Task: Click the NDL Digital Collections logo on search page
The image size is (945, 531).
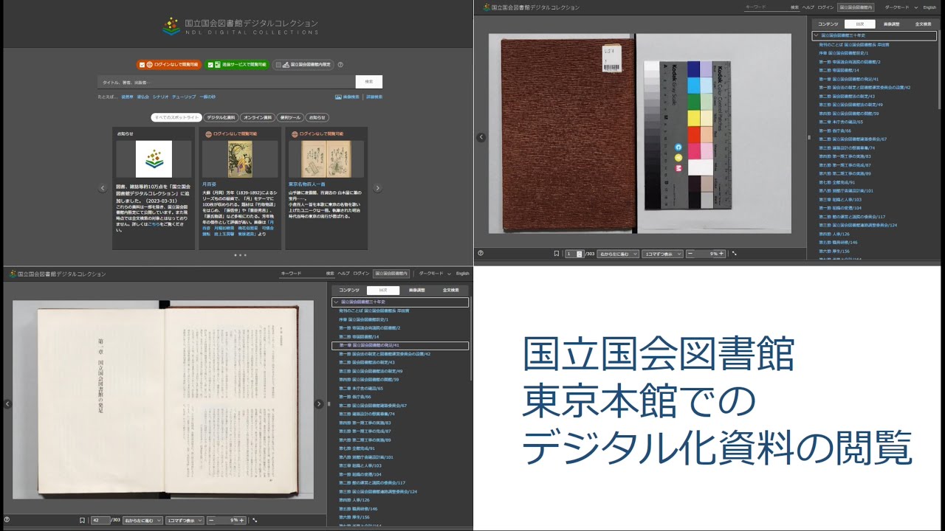Action: tap(240, 27)
